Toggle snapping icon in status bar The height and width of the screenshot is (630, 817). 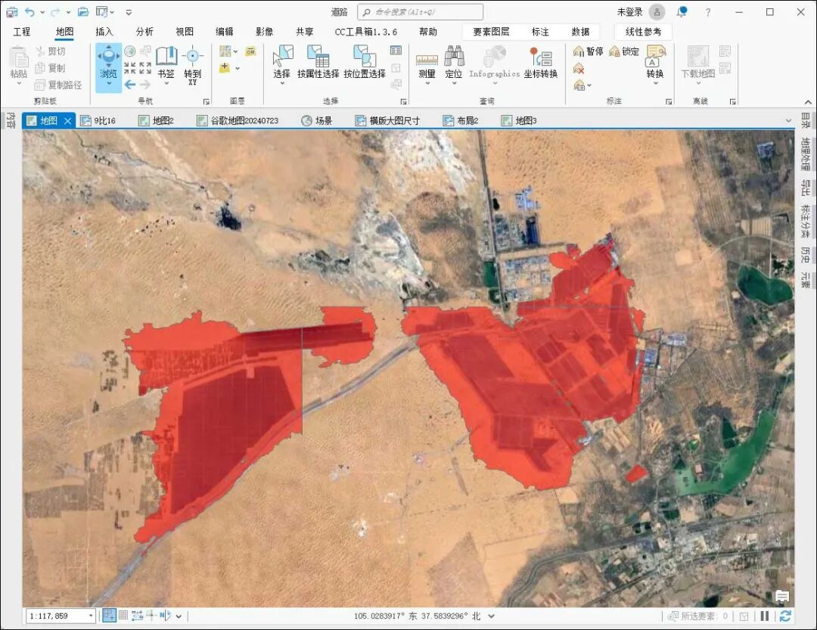coord(109,616)
